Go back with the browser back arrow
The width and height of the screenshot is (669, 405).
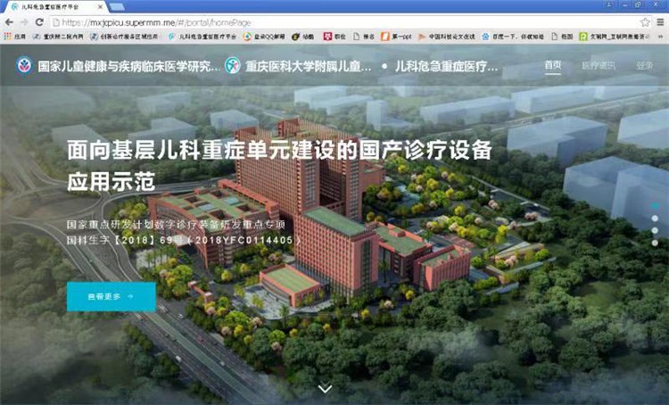click(x=9, y=22)
